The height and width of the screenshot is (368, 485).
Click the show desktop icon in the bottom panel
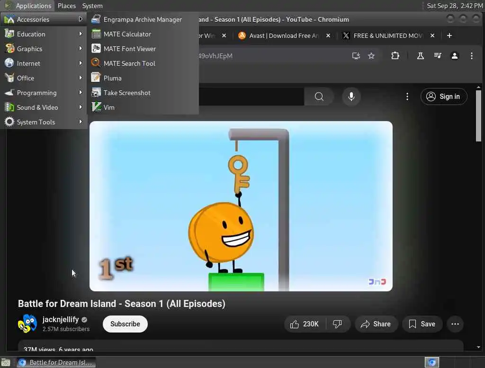(x=6, y=362)
